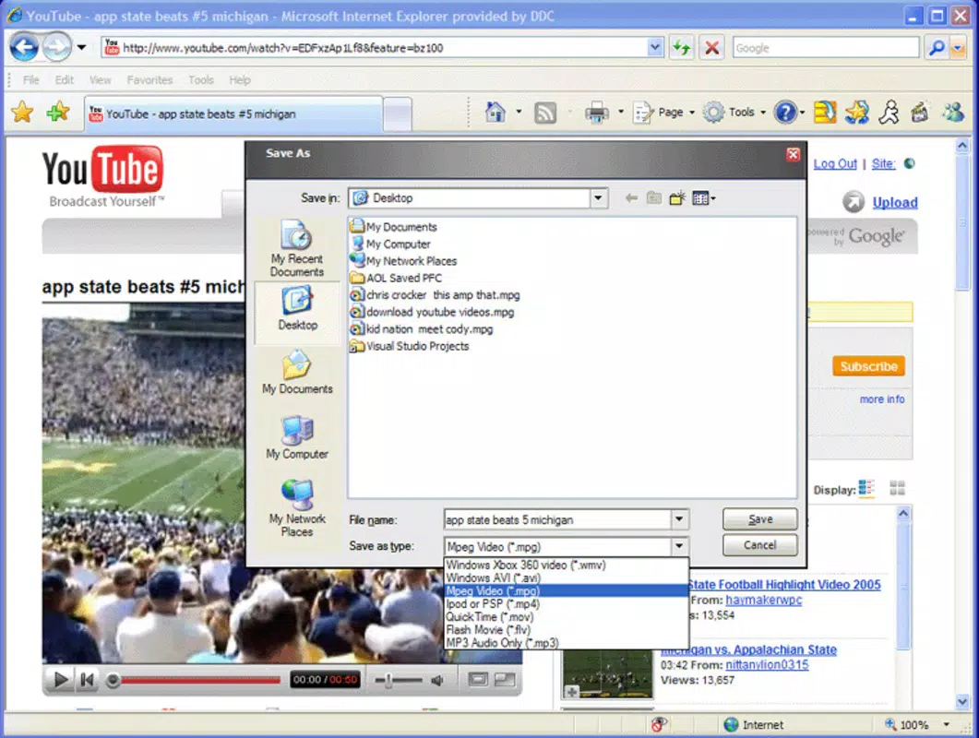Viewport: 979px width, 738px height.
Task: Choose Windows AVI (*.avi) type
Action: click(x=566, y=577)
